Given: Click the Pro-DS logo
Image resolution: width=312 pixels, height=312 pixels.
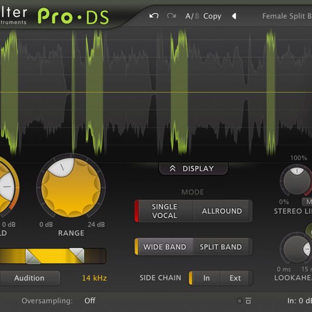Looking at the screenshot, I should tap(73, 17).
